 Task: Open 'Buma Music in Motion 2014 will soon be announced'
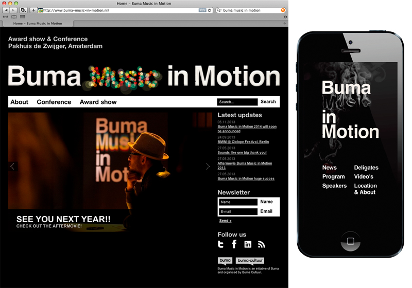tap(247, 129)
